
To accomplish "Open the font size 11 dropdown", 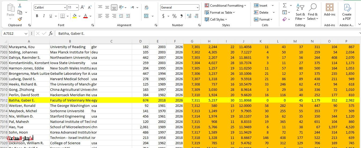I will point(77,7).
